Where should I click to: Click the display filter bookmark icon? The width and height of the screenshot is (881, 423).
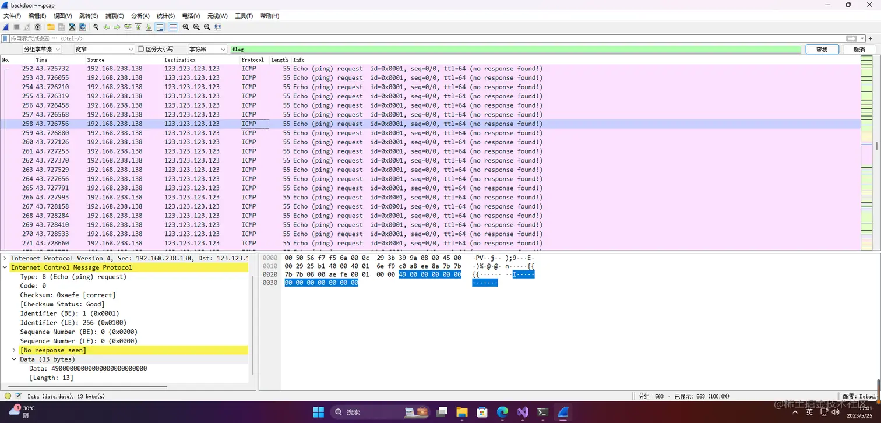tap(5, 38)
